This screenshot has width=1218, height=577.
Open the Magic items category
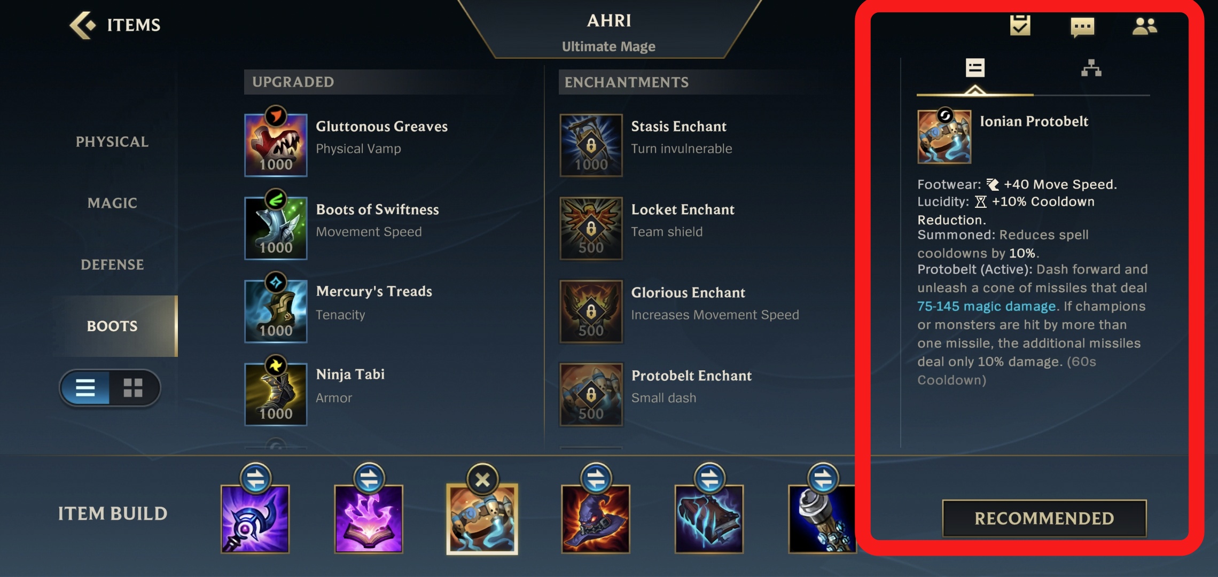112,203
